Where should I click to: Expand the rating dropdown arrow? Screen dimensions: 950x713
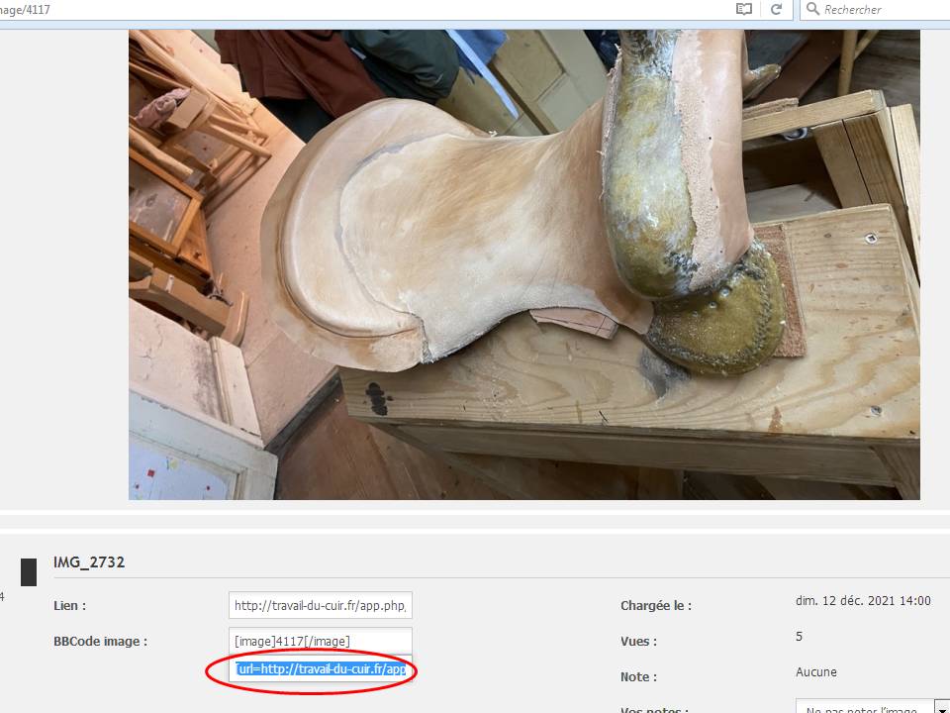coord(940,707)
